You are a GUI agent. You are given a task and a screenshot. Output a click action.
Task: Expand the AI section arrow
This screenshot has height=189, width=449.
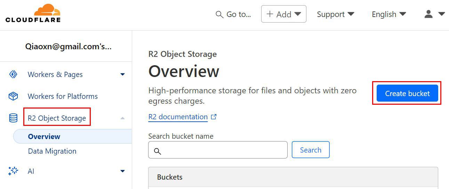tap(122, 171)
